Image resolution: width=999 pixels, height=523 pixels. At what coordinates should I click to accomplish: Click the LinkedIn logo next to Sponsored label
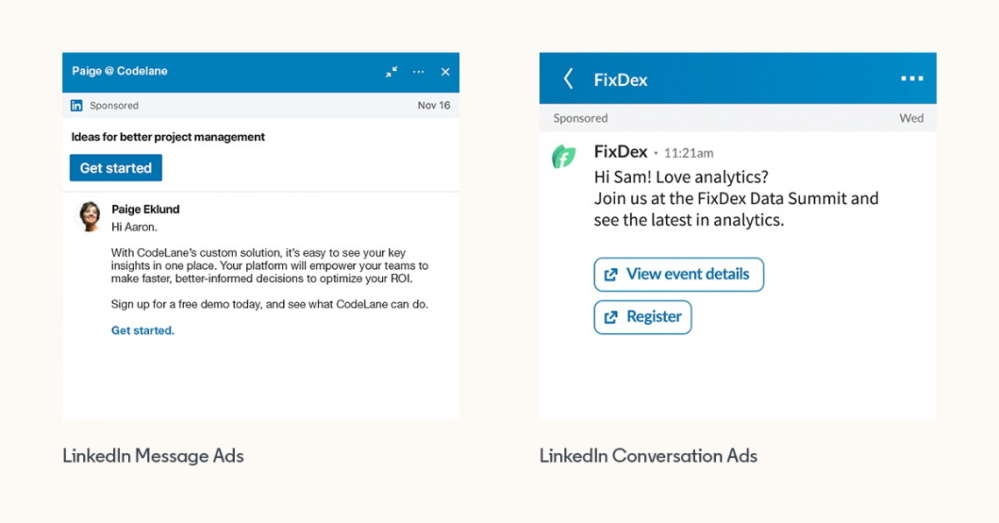pyautogui.click(x=76, y=104)
